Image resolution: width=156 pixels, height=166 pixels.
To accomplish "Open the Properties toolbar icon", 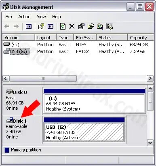I will [81, 26].
